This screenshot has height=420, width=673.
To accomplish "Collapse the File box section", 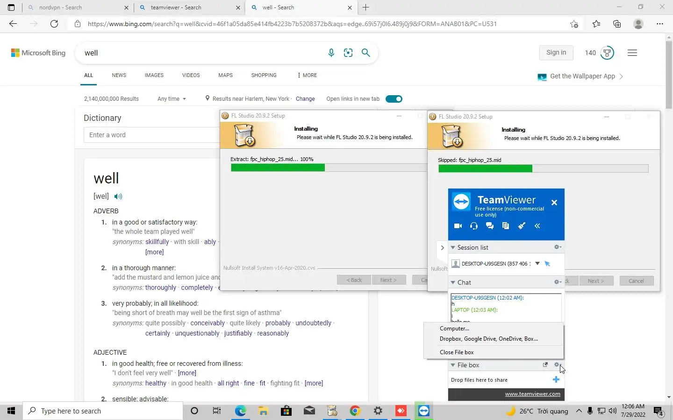I will 453,365.
